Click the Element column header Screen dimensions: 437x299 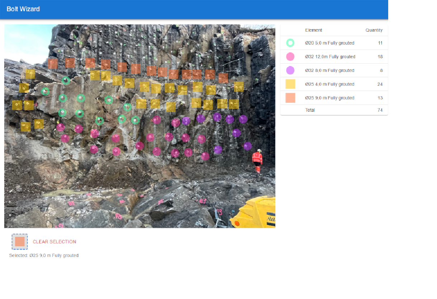click(x=314, y=30)
